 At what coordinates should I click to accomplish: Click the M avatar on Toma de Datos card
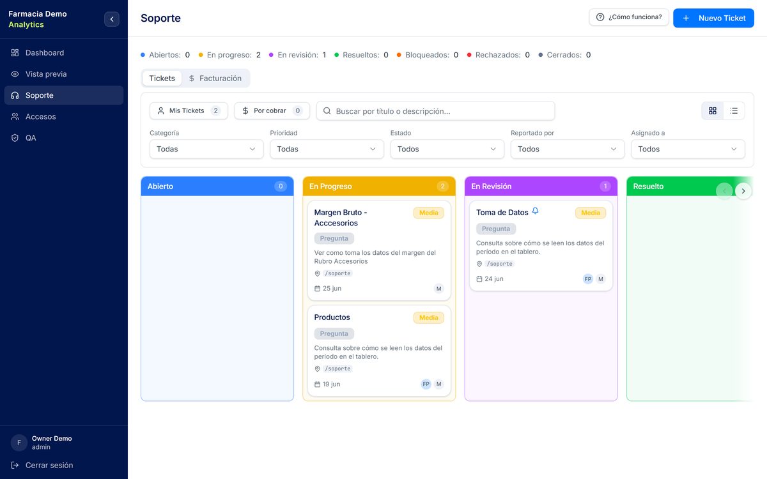(601, 279)
